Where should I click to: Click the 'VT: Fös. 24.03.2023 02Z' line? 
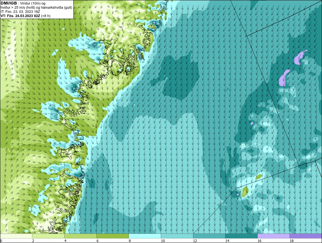pos(20,16)
